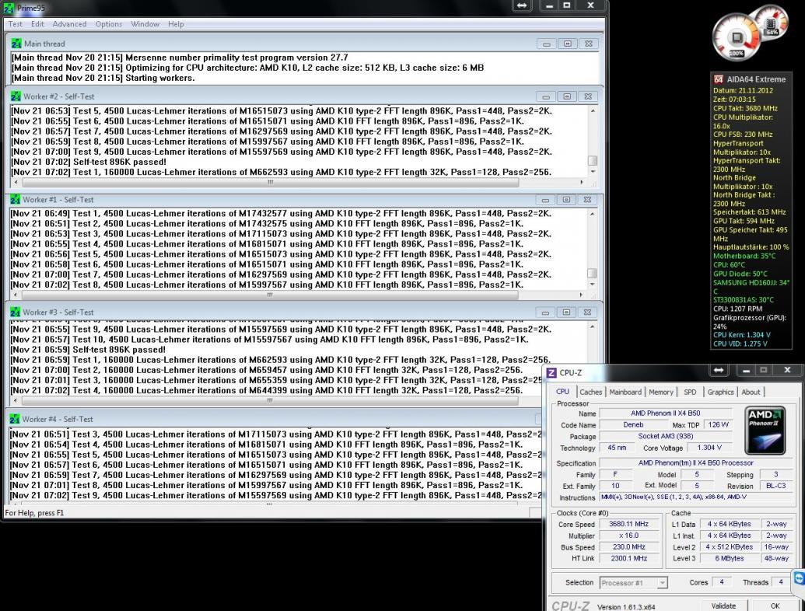Click Worker #2 horizontal scroll-right arrow

pyautogui.click(x=582, y=182)
